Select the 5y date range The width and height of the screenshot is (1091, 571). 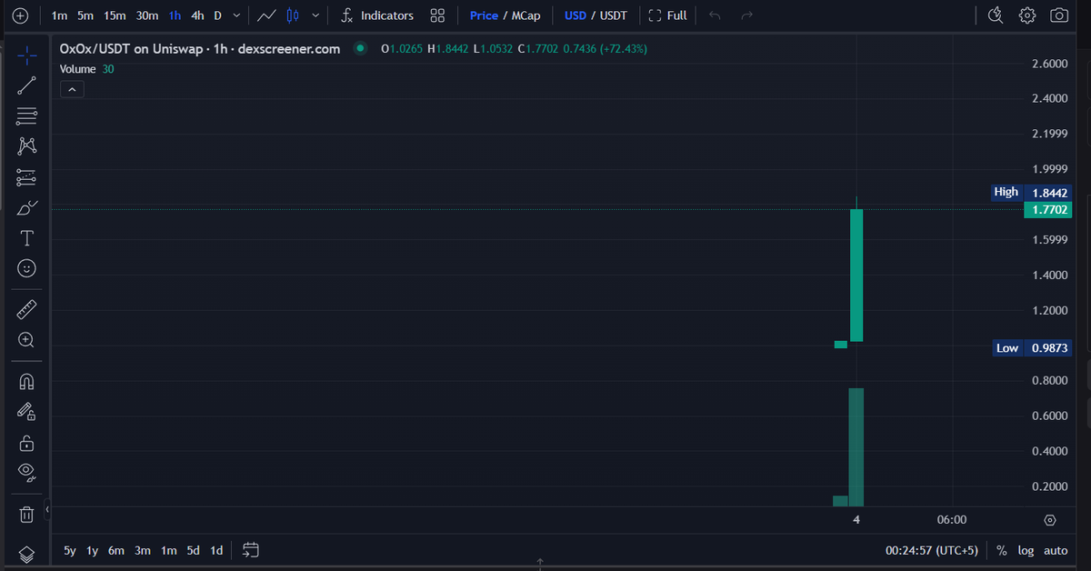click(x=70, y=550)
